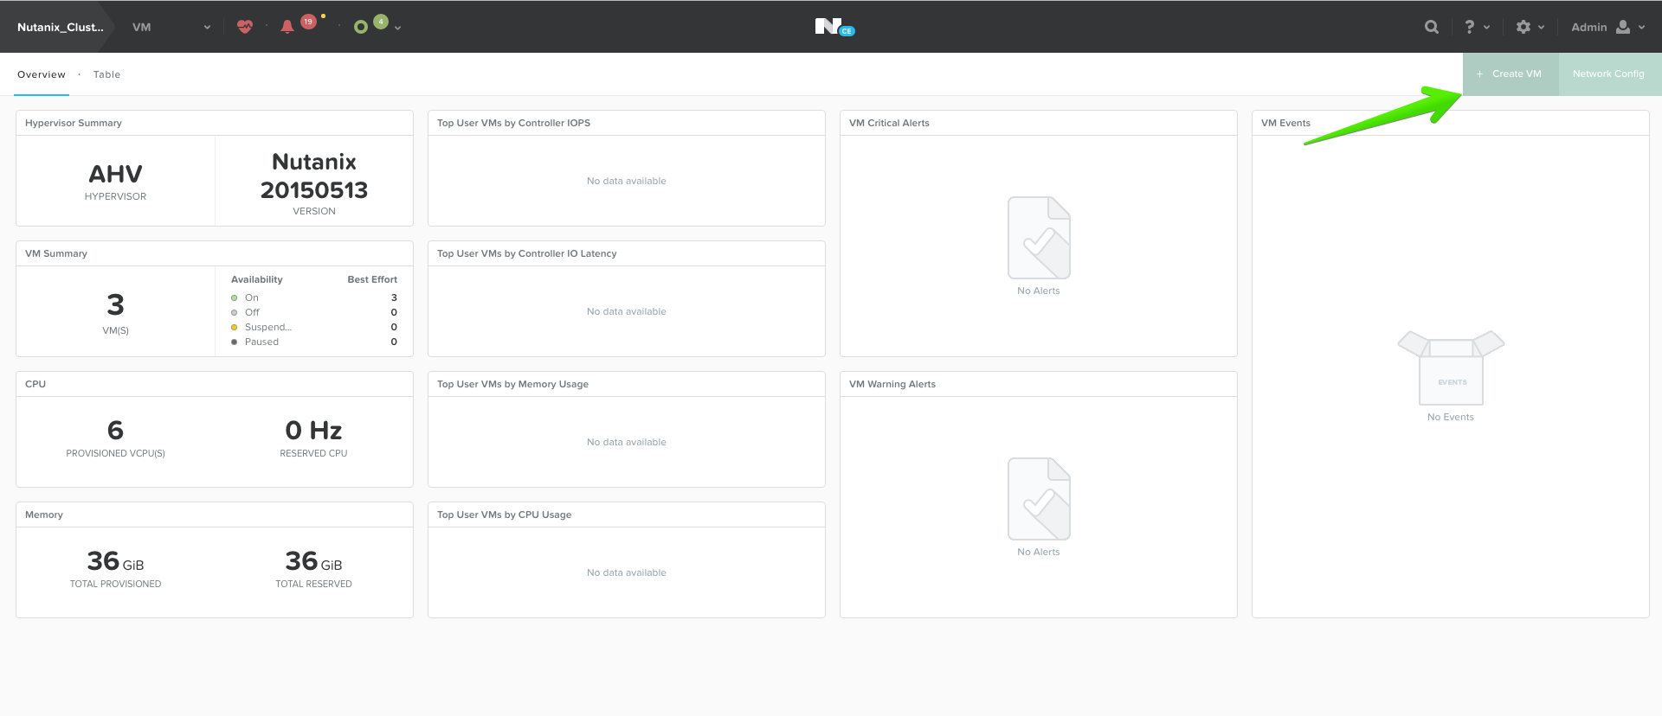Open the alerts bell showing 19

pos(287,27)
